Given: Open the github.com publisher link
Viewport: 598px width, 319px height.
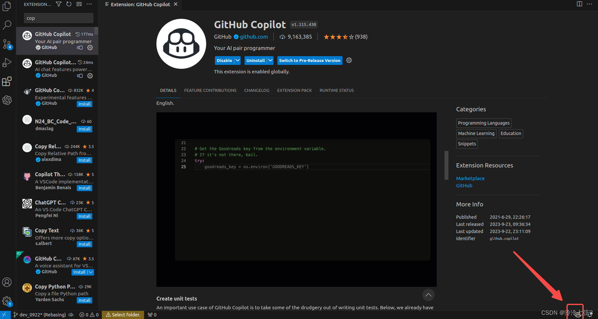Looking at the screenshot, I should point(254,37).
